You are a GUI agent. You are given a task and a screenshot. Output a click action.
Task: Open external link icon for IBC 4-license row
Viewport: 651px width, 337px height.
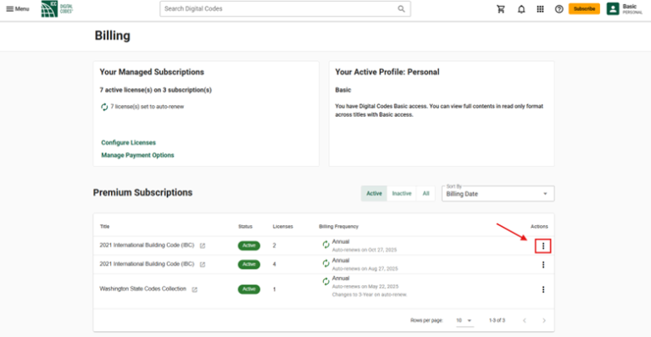(x=203, y=264)
